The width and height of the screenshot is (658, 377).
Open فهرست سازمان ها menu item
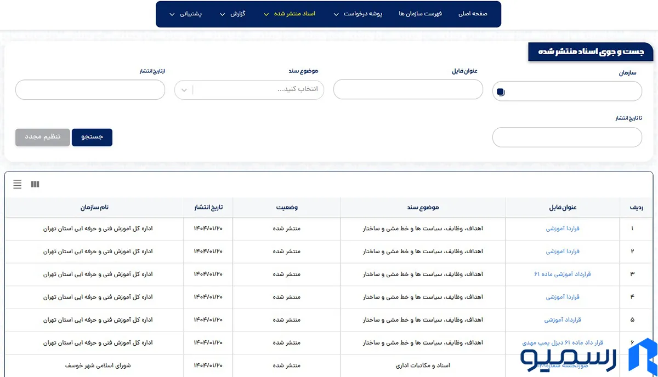point(420,14)
